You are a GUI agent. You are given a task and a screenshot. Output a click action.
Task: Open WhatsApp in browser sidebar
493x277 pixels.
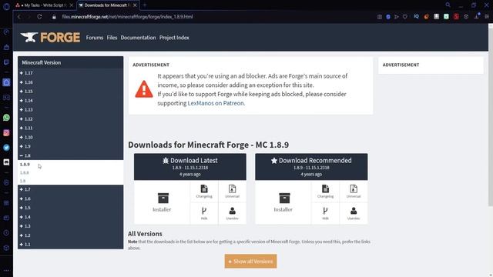pyautogui.click(x=6, y=118)
